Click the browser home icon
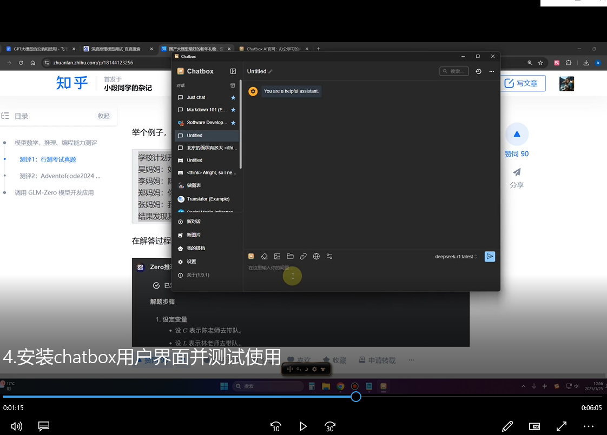This screenshot has width=607, height=435. (x=33, y=63)
